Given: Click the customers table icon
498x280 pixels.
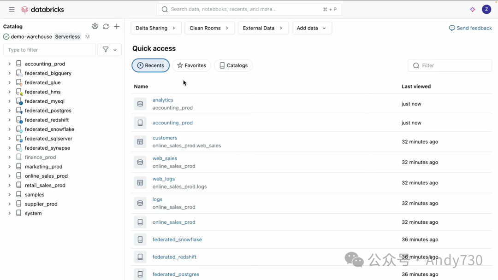Looking at the screenshot, I should (x=140, y=142).
